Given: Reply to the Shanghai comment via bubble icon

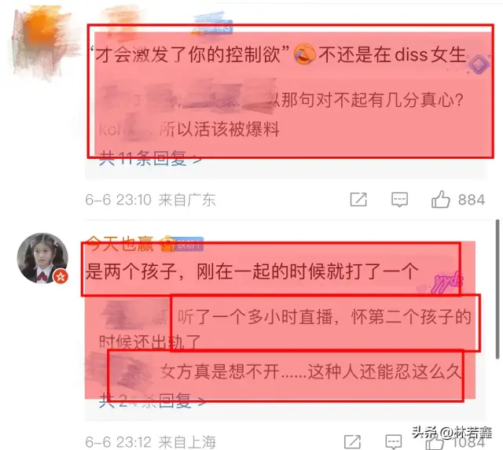Looking at the screenshot, I should coord(393,442).
